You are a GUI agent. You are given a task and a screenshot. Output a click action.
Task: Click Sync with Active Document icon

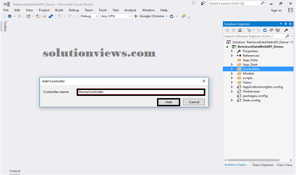click(x=259, y=30)
